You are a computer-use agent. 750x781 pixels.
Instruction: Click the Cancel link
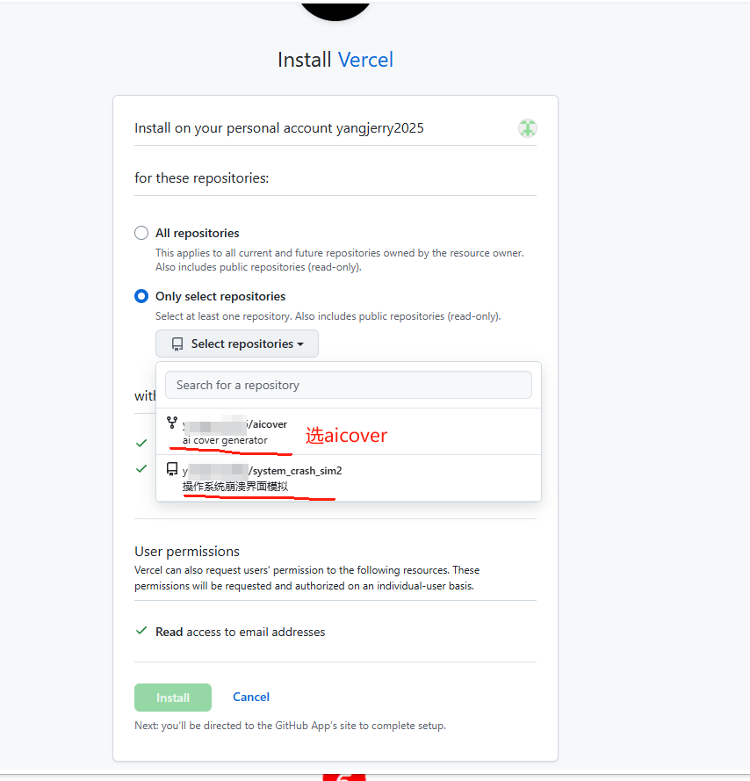251,697
